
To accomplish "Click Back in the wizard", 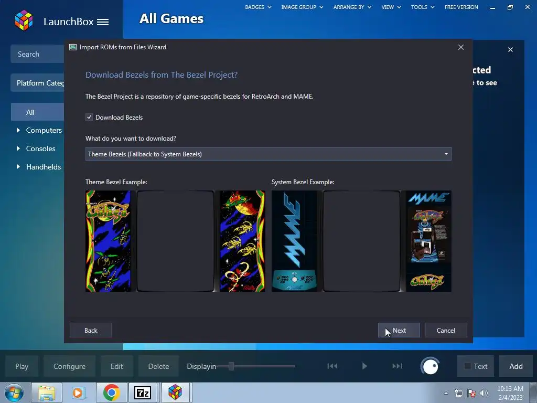I will click(x=91, y=331).
